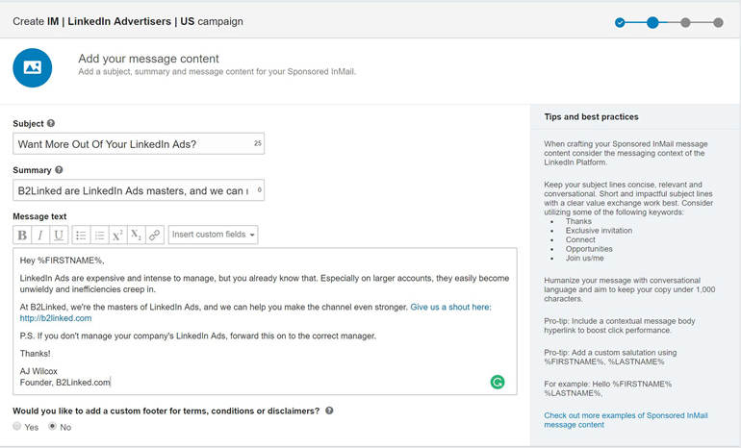741x448 pixels.
Task: Click the 'Hey %FIRSTNAME%,' greeting line
Action: pyautogui.click(x=62, y=261)
